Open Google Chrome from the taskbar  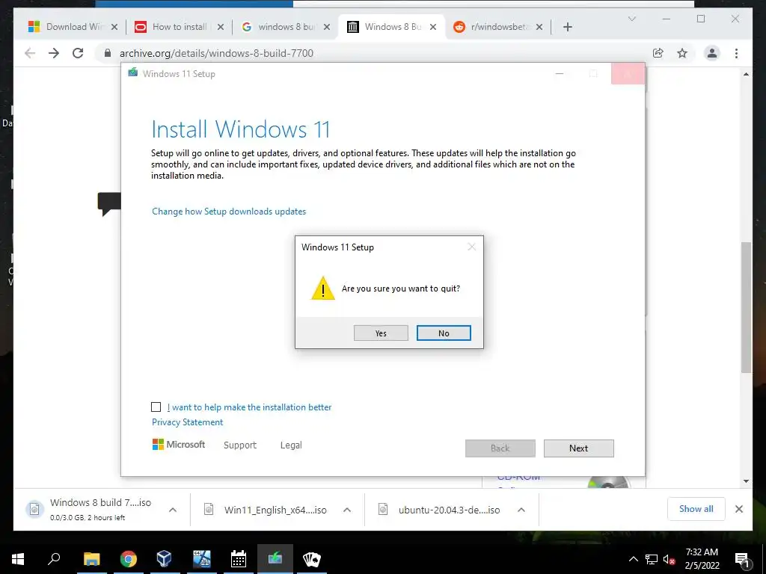(128, 559)
